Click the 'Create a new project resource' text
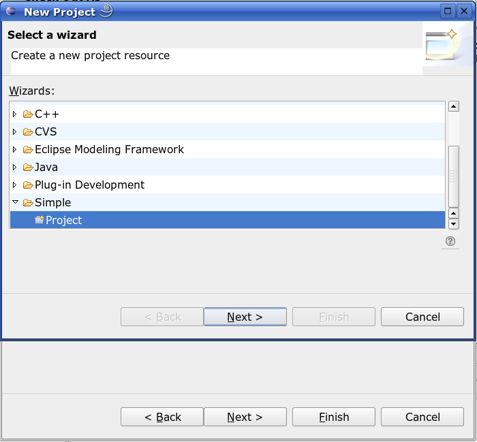Screen dimensions: 477x442 pyautogui.click(x=90, y=56)
